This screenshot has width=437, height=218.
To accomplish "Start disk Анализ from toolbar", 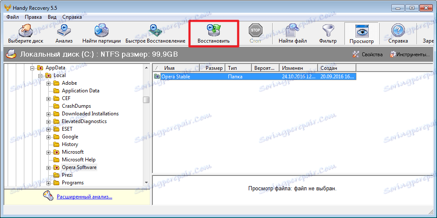I will tap(64, 34).
